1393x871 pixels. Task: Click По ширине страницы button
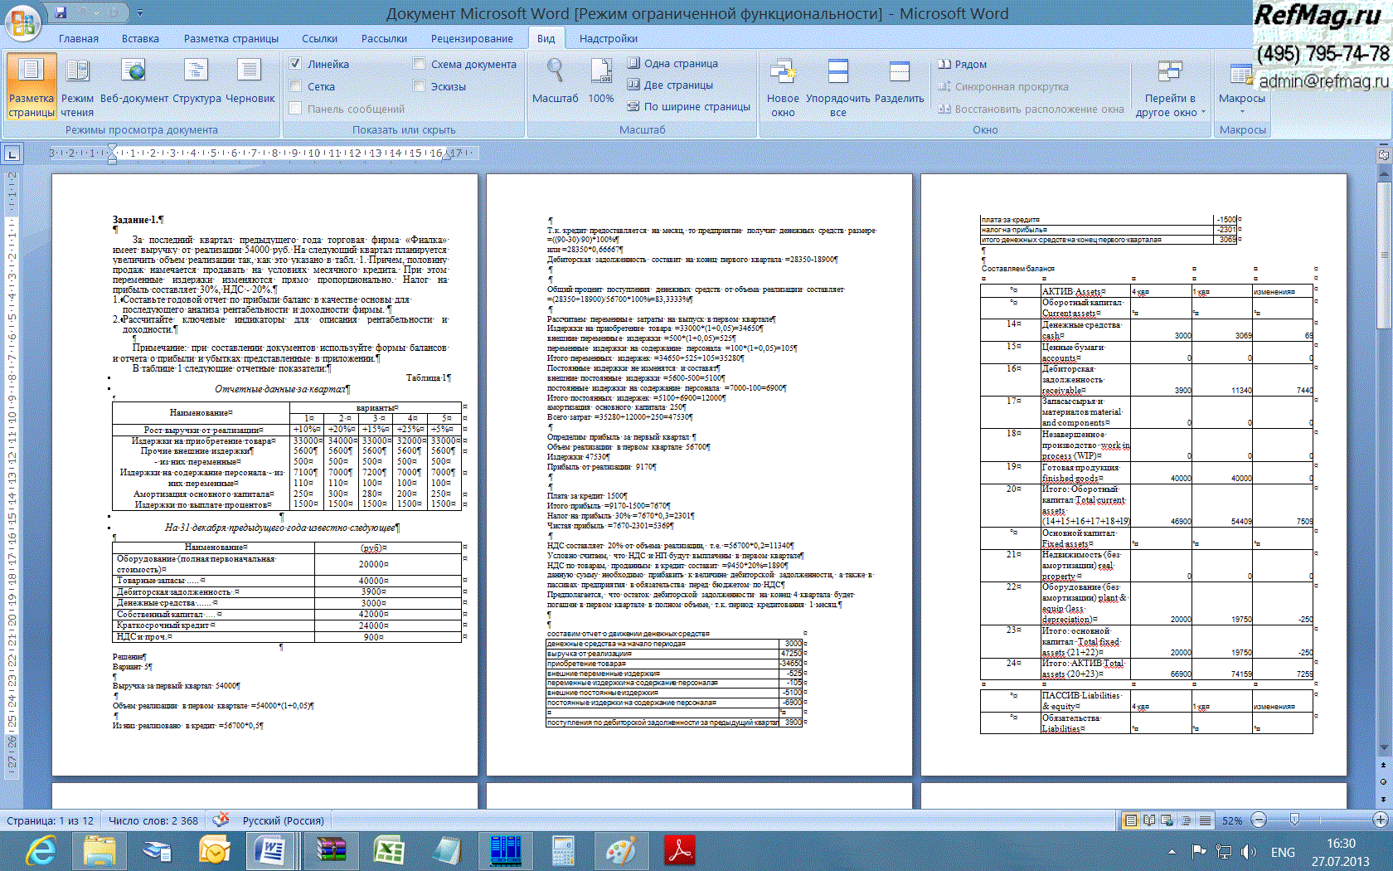coord(688,106)
